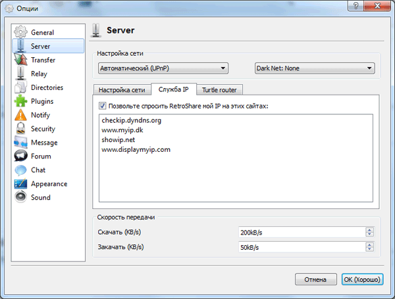The image size is (395, 299).
Task: Increase the Скачать speed with up arrow
Action: [369, 230]
